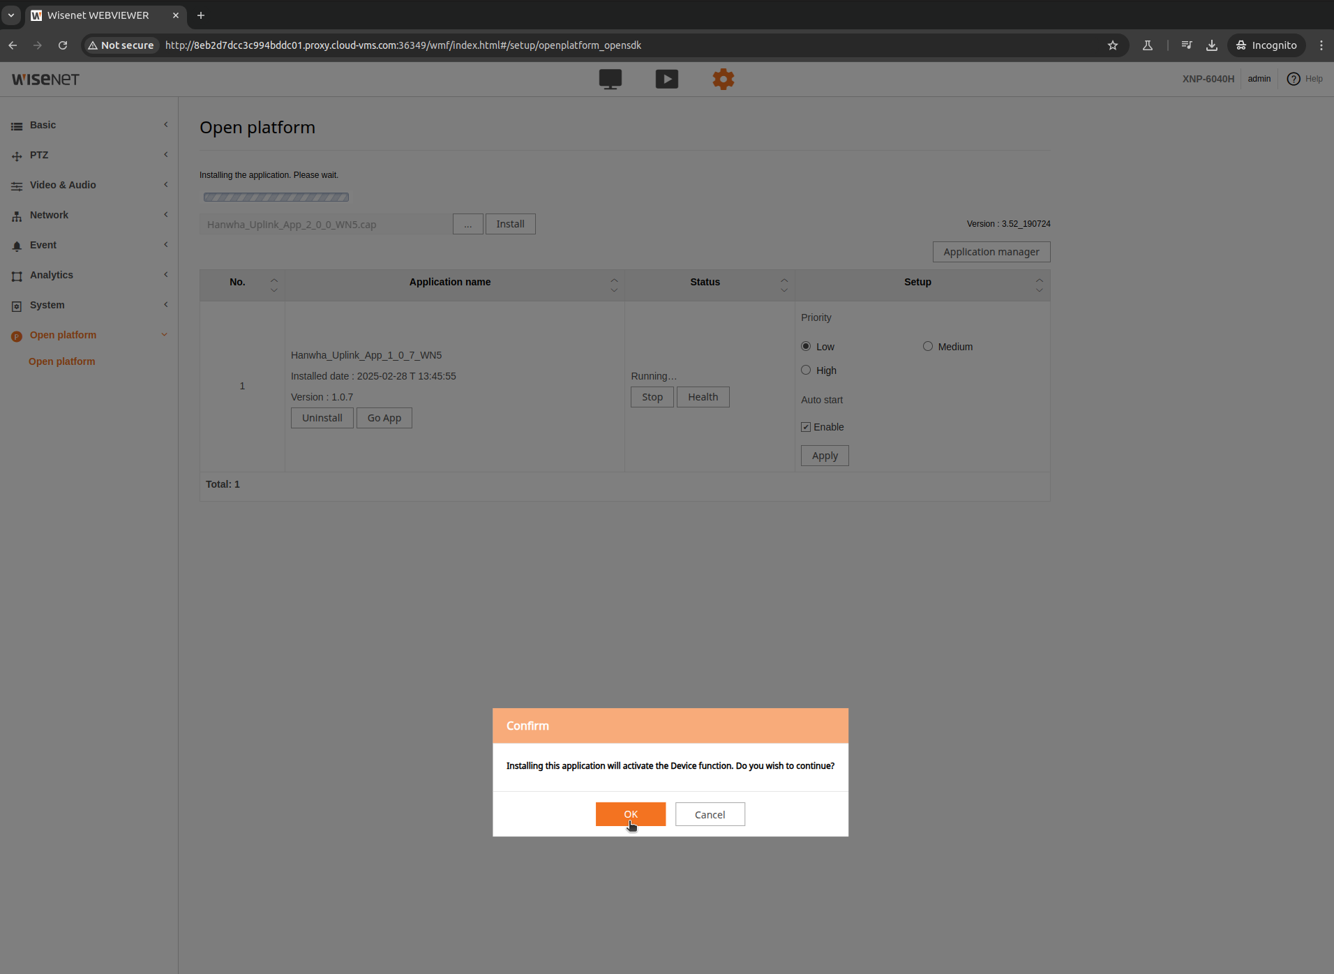This screenshot has width=1334, height=974.
Task: Uncheck the Enable auto start checkbox
Action: point(804,426)
